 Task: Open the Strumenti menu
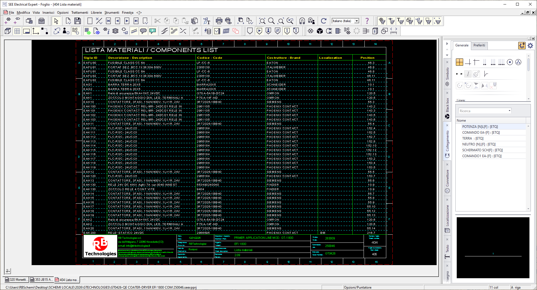coord(112,13)
